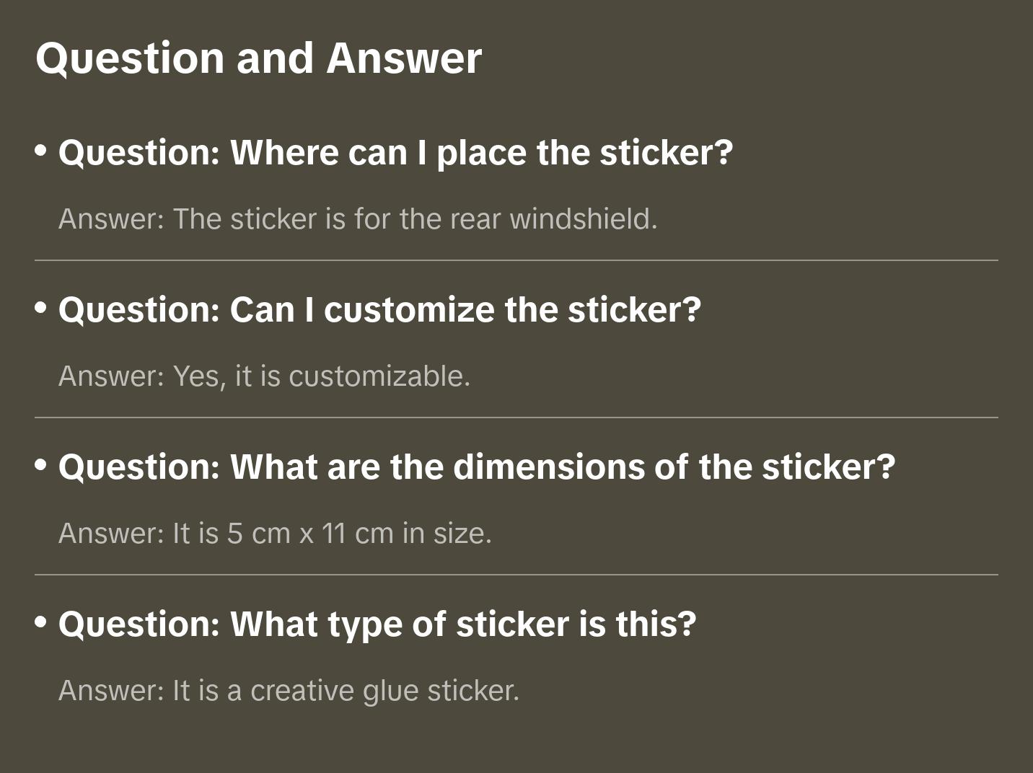Viewport: 1033px width, 773px height.
Task: Open the "What type of sticker is this?" question
Action: tap(377, 624)
